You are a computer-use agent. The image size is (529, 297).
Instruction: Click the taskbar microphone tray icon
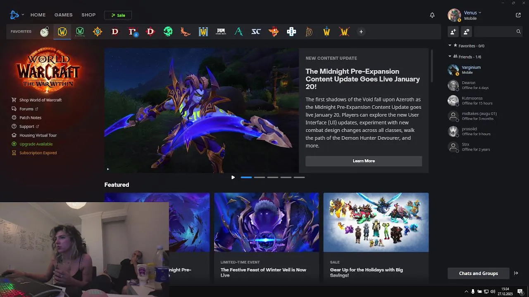tap(473, 292)
